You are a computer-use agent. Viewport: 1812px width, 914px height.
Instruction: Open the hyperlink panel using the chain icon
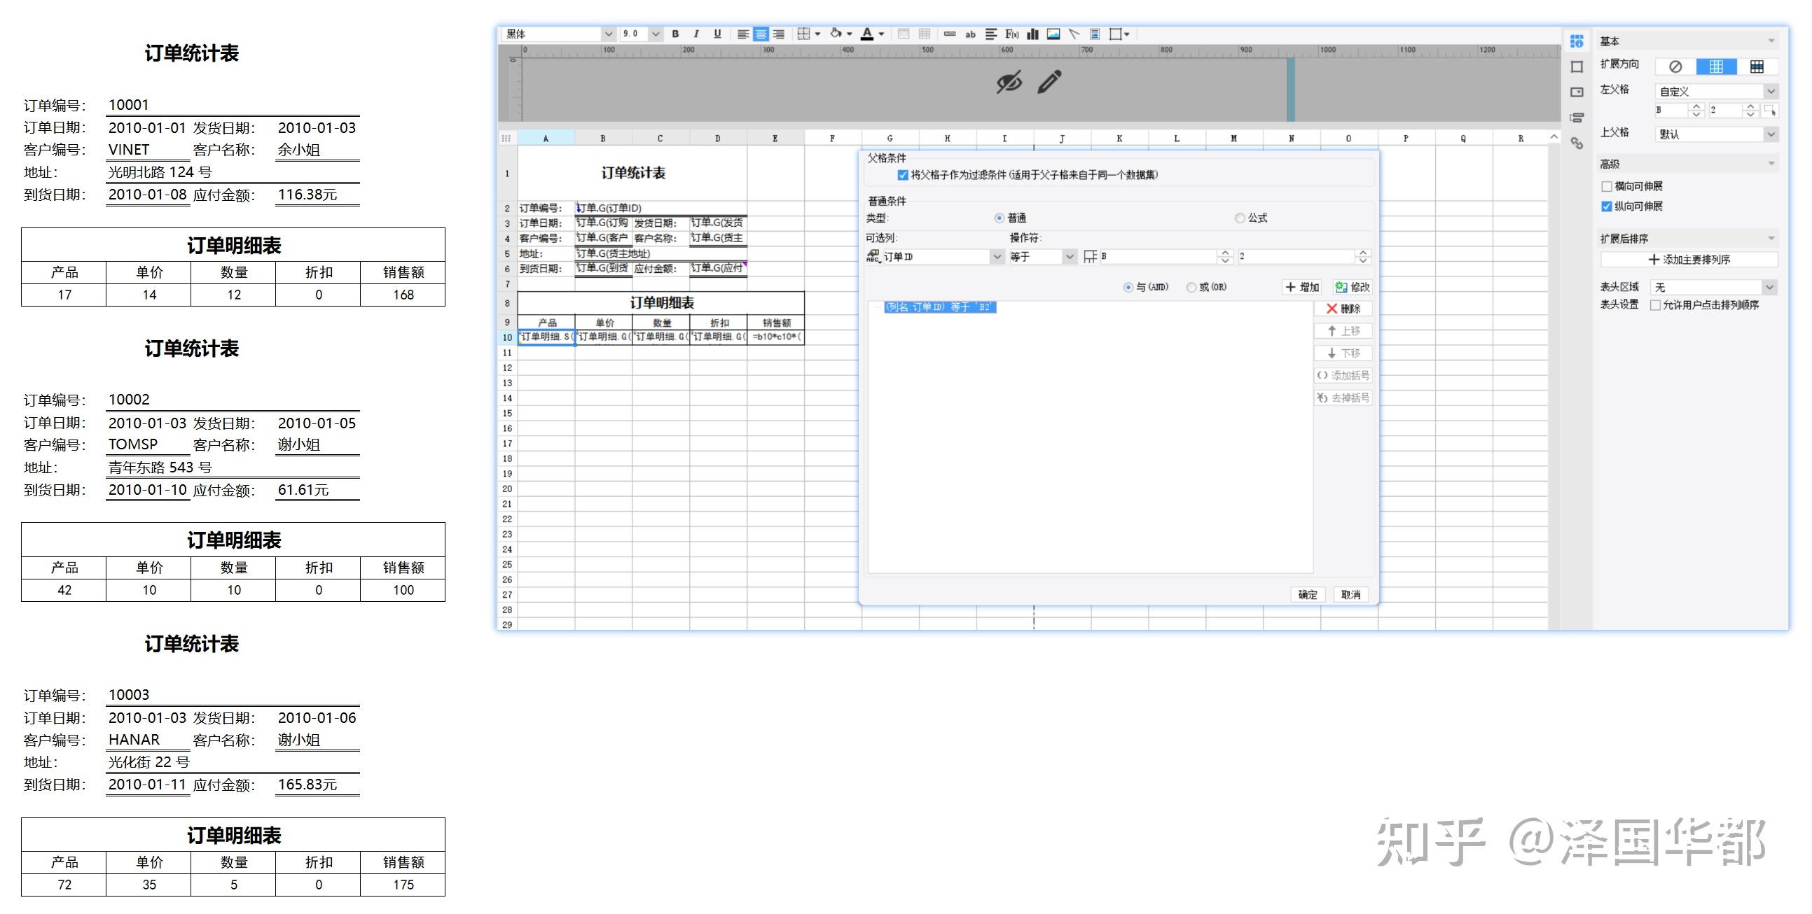click(x=1577, y=143)
